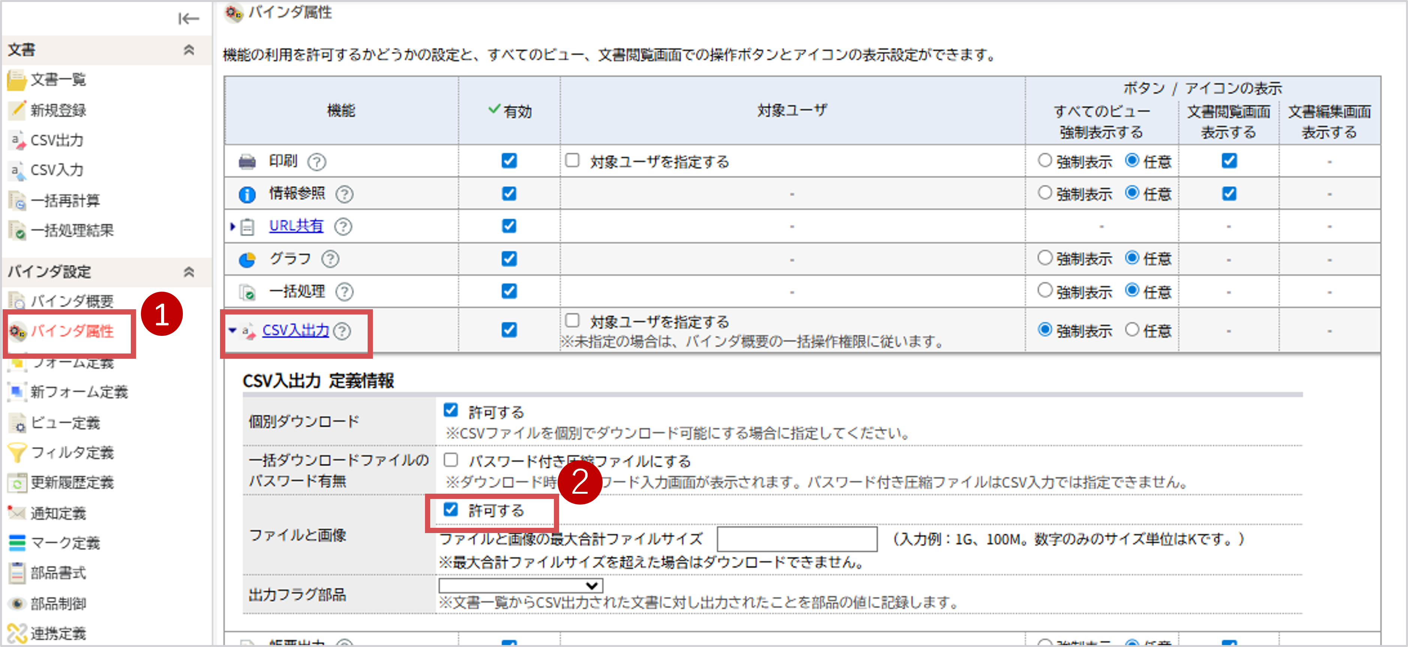This screenshot has width=1408, height=647.
Task: Expand the URL共有 row triangle
Action: [232, 226]
